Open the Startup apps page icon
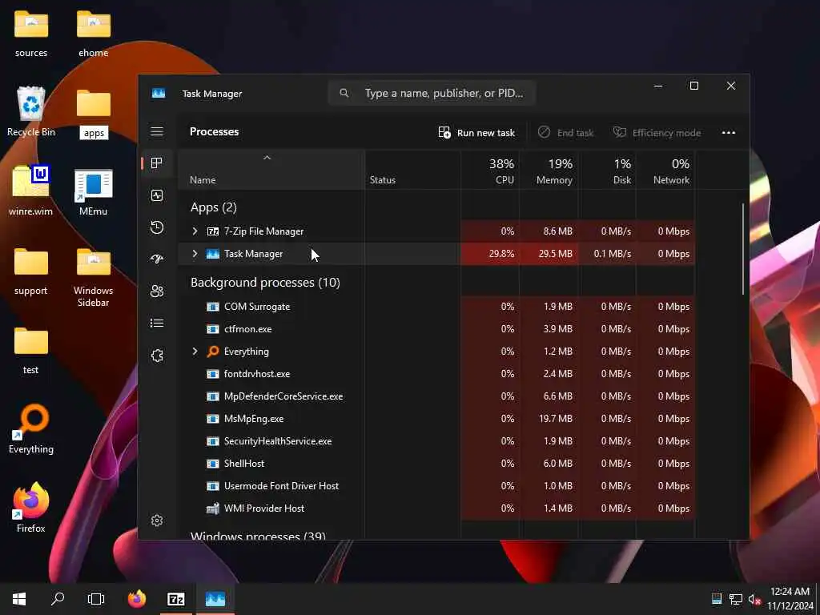The image size is (820, 615). pos(157,259)
